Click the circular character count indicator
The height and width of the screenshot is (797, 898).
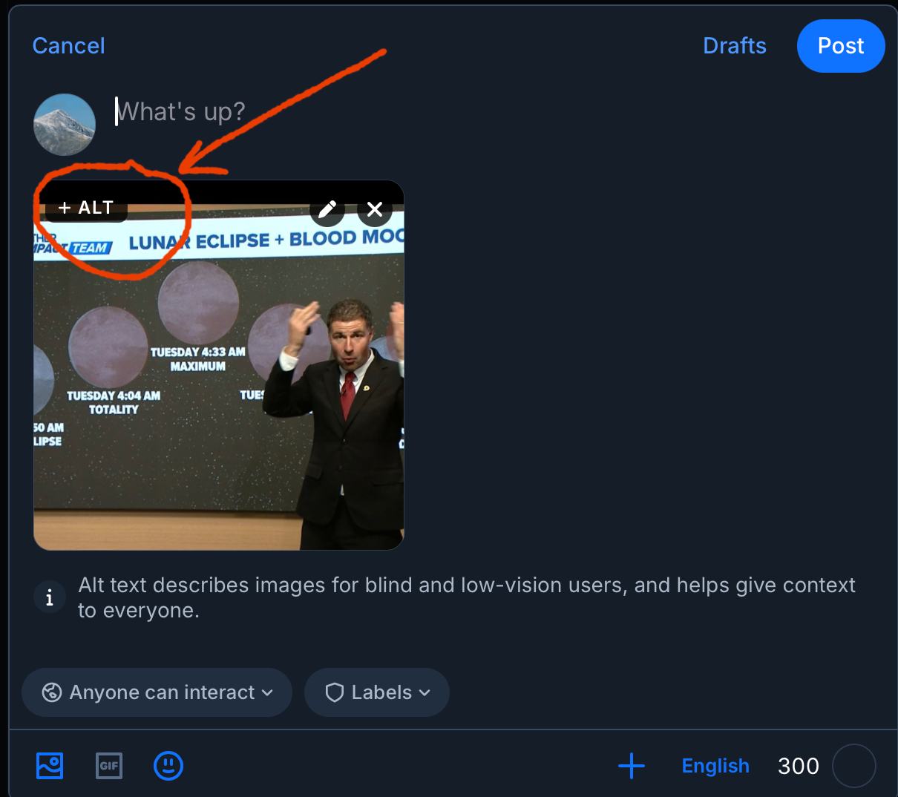point(854,765)
